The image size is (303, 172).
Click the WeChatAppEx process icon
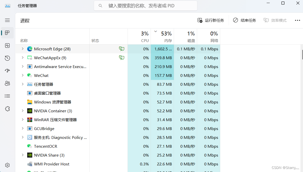pyautogui.click(x=29, y=58)
